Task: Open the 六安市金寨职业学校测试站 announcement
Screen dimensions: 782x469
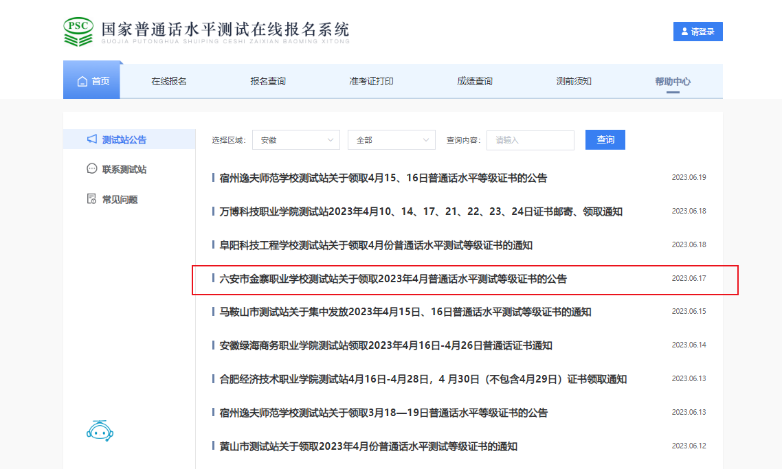Action: [393, 279]
